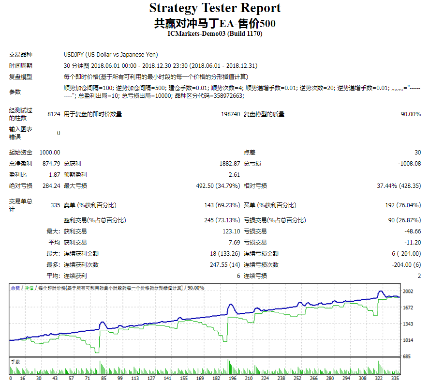The height and width of the screenshot is (385, 430).
Task: Click the 盈利交易(%占总百分比) label
Action: [95, 220]
